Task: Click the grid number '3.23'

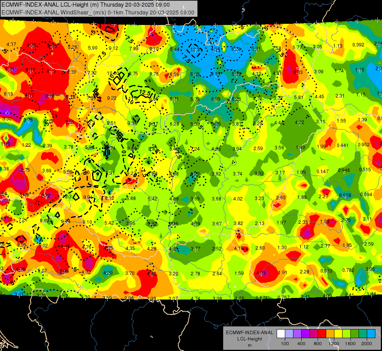Action: click(259, 198)
